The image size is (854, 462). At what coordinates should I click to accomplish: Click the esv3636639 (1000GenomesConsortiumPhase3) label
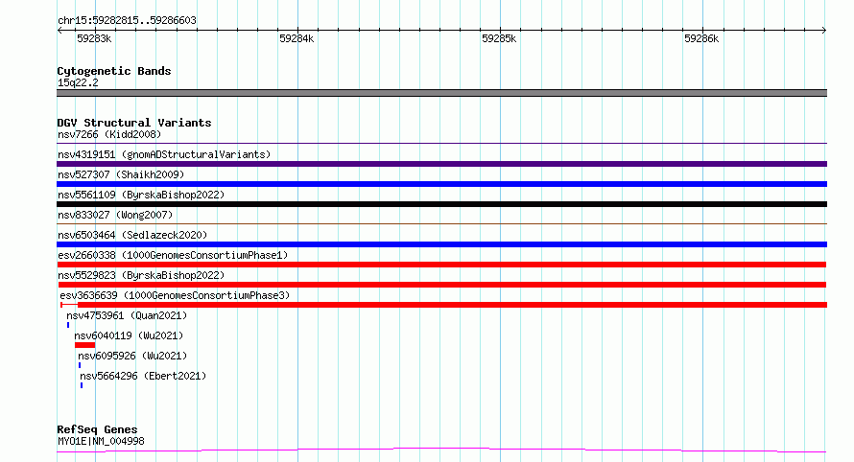175,295
